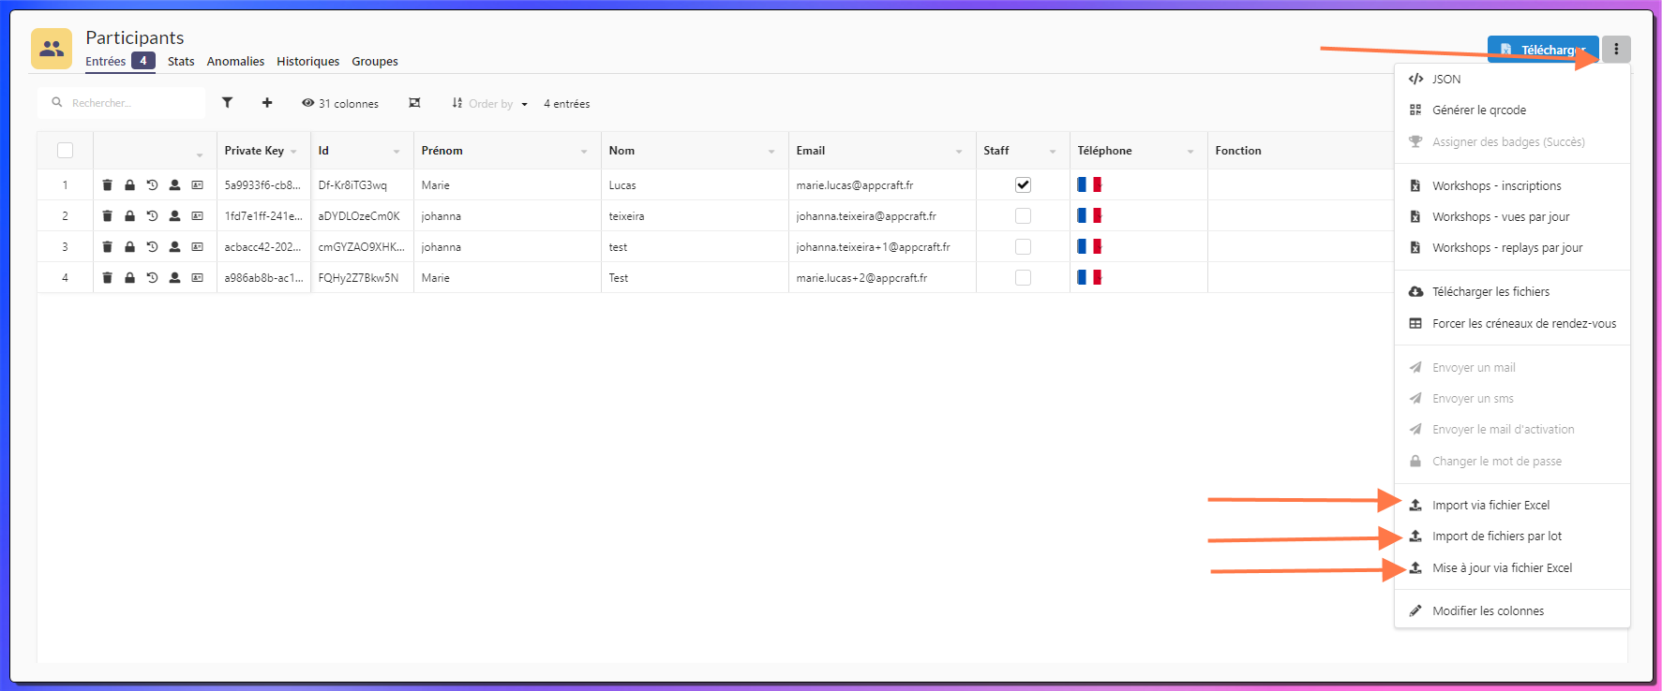1662x691 pixels.
Task: Click the plus icon to add entry
Action: point(267,103)
